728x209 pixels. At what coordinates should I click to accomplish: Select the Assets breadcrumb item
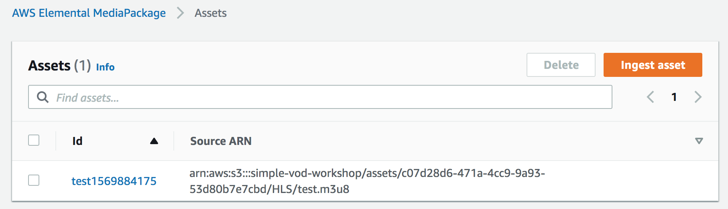211,13
